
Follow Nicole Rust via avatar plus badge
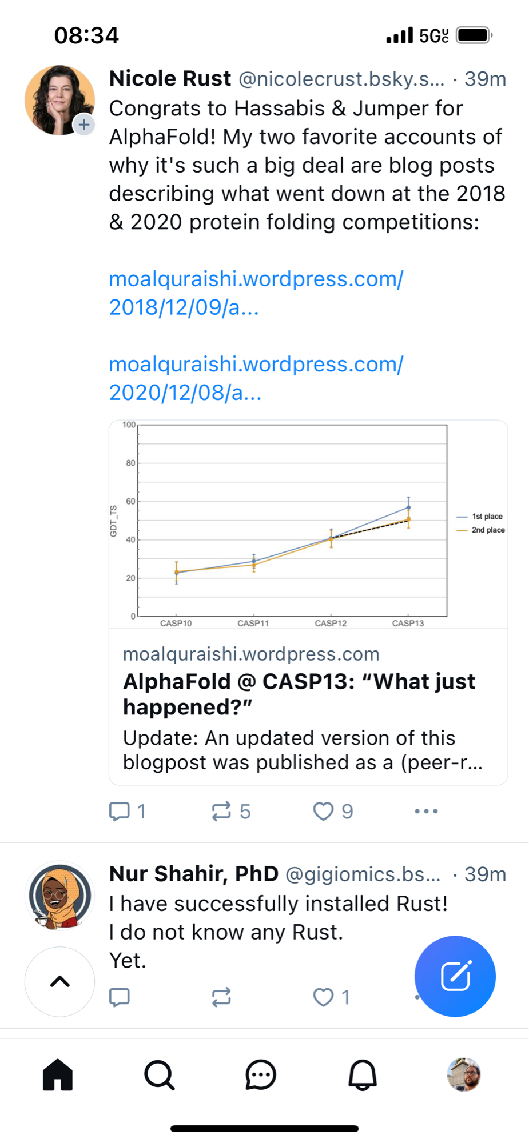pyautogui.click(x=84, y=124)
